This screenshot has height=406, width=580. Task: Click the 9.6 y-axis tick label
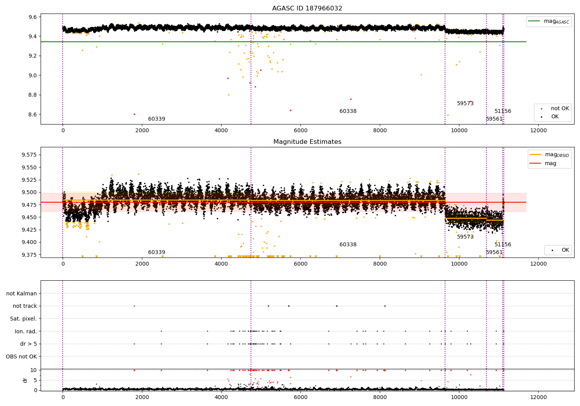pos(32,17)
